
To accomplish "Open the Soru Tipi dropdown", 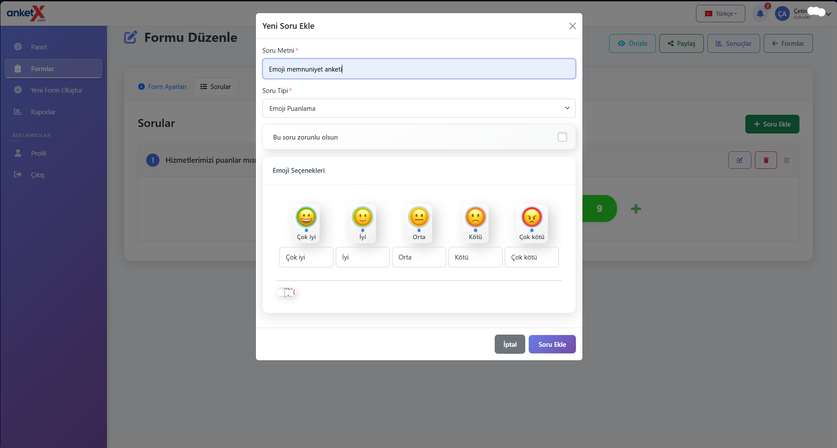I will click(x=418, y=108).
